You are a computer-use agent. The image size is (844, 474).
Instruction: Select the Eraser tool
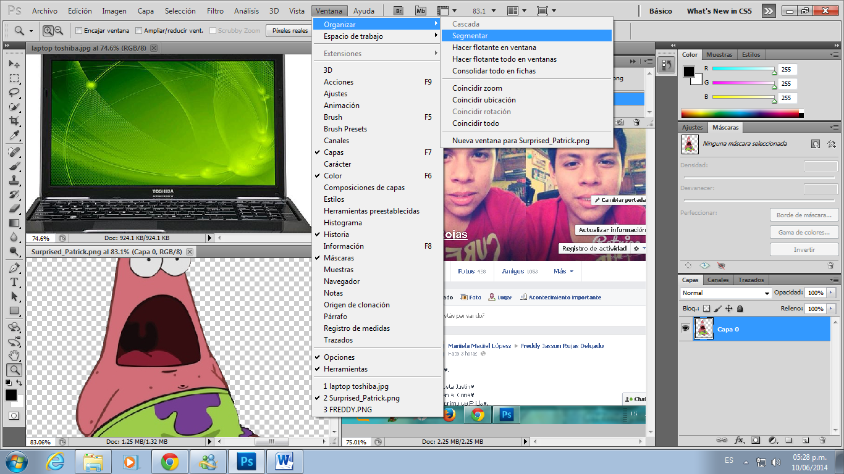tap(14, 209)
